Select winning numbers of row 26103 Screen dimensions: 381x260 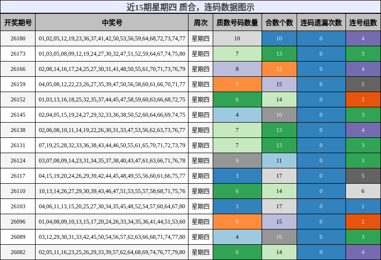coord(112,206)
